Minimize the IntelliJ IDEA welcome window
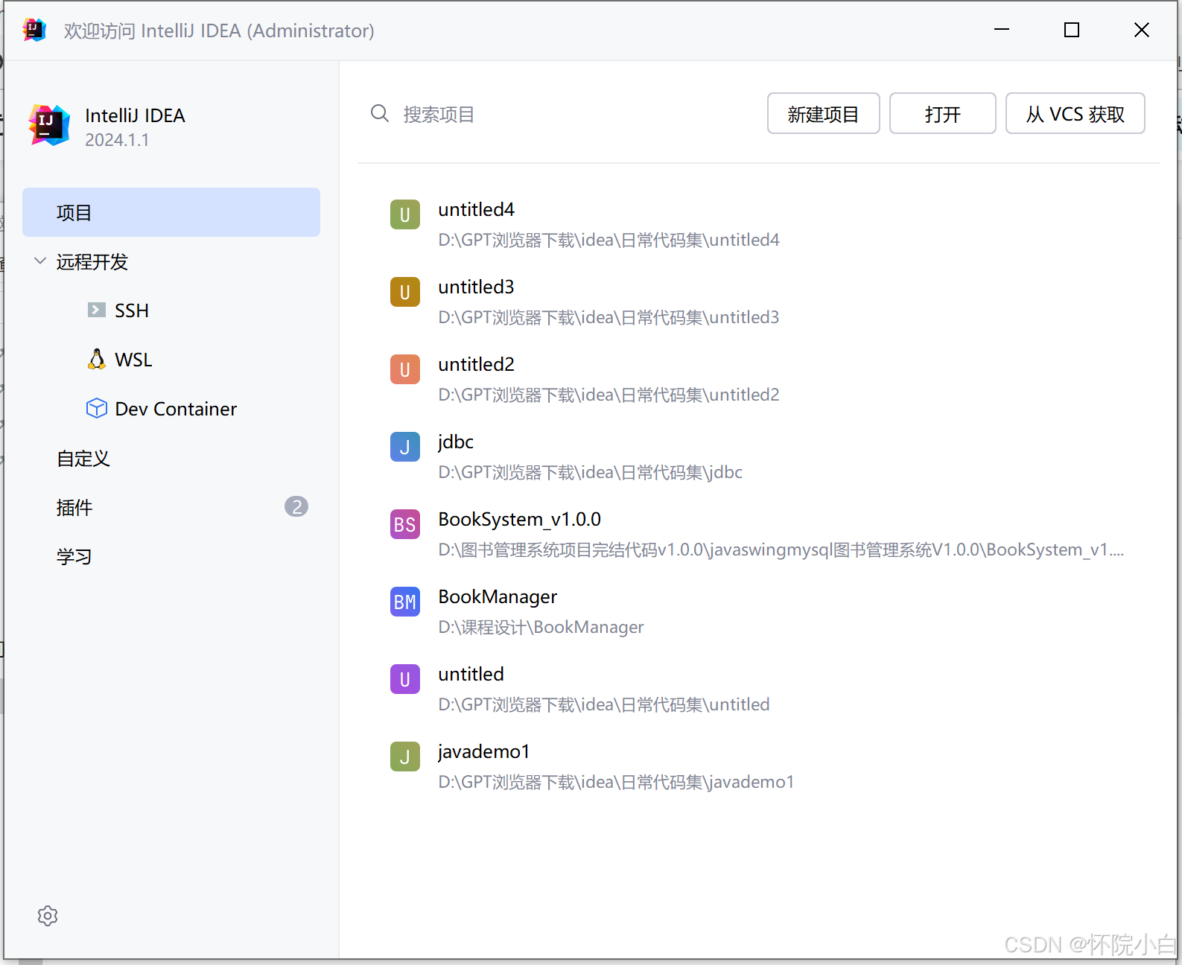The image size is (1182, 965). [x=1002, y=30]
